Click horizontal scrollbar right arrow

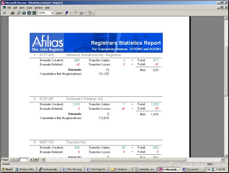(222, 159)
